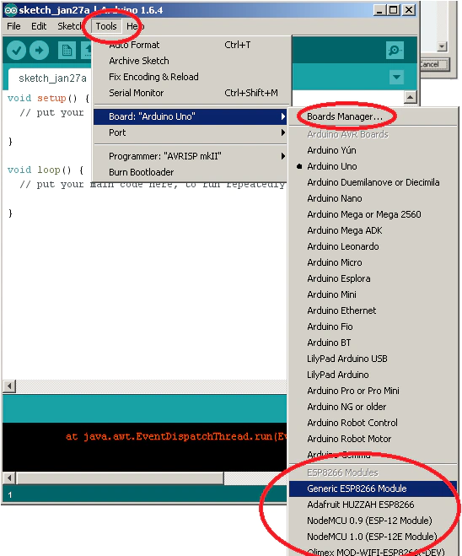The height and width of the screenshot is (556, 462).
Task: Click the editor horizontal scroll left arrow
Action: (x=9, y=386)
